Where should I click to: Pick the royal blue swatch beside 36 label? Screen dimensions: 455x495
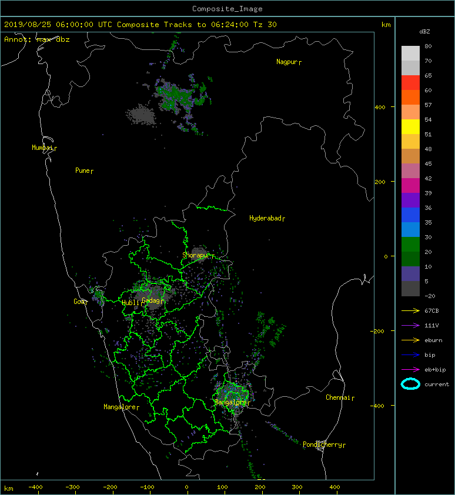(x=410, y=215)
